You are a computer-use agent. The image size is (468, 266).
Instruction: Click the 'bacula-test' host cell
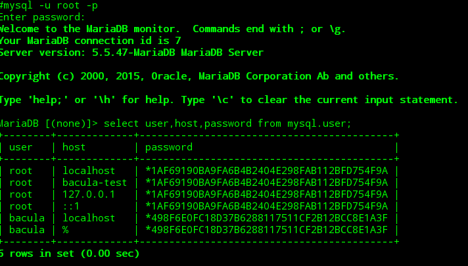point(95,183)
